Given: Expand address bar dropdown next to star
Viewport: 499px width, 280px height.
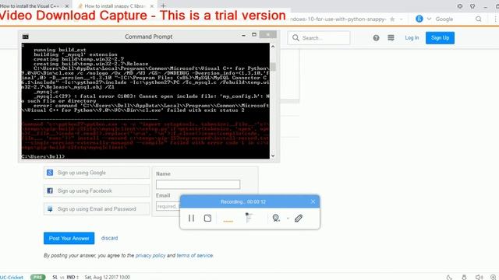Looking at the screenshot, I should pos(402,19).
